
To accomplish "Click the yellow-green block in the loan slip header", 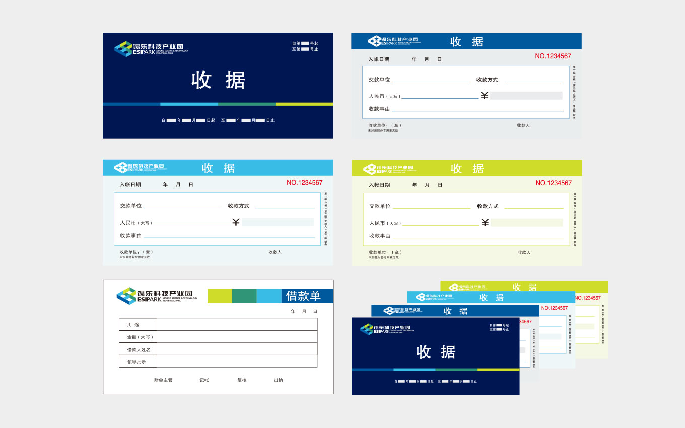I will (220, 296).
